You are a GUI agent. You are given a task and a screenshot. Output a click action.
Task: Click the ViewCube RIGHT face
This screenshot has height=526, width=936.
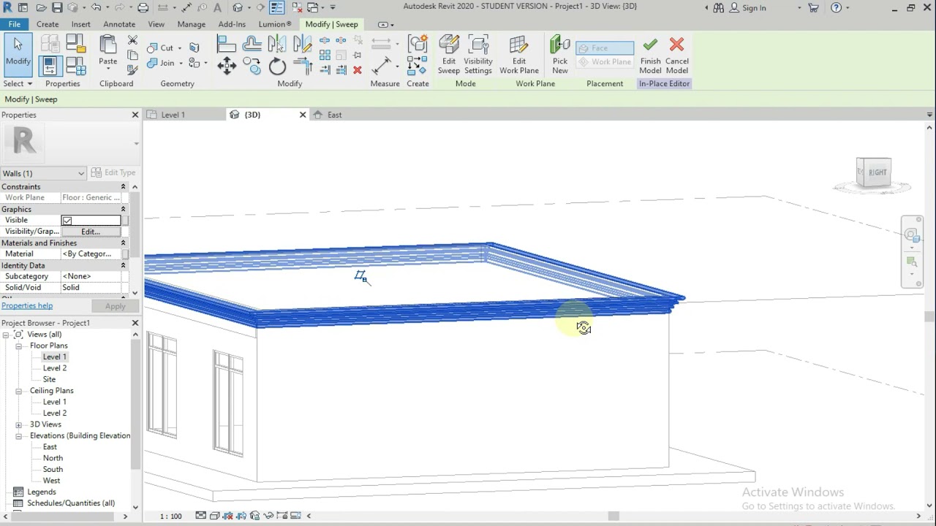[x=877, y=172]
